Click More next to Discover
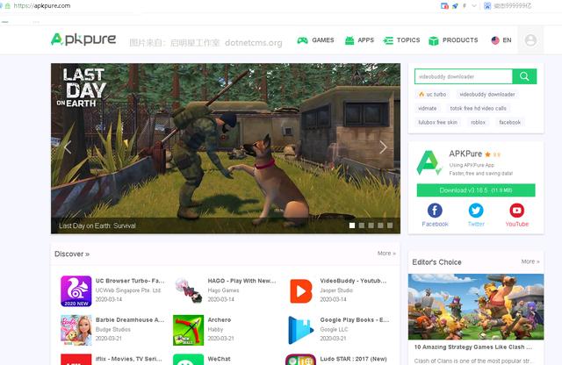562x365 pixels. [386, 254]
